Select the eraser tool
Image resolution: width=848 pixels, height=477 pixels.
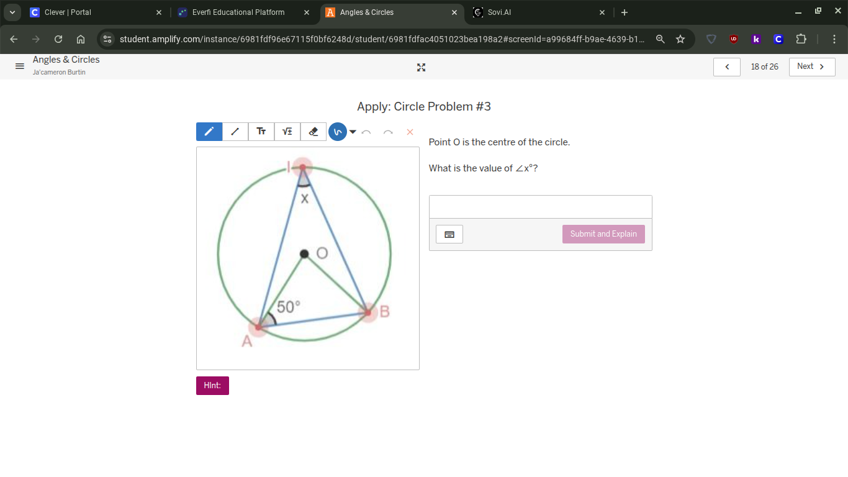pyautogui.click(x=313, y=131)
